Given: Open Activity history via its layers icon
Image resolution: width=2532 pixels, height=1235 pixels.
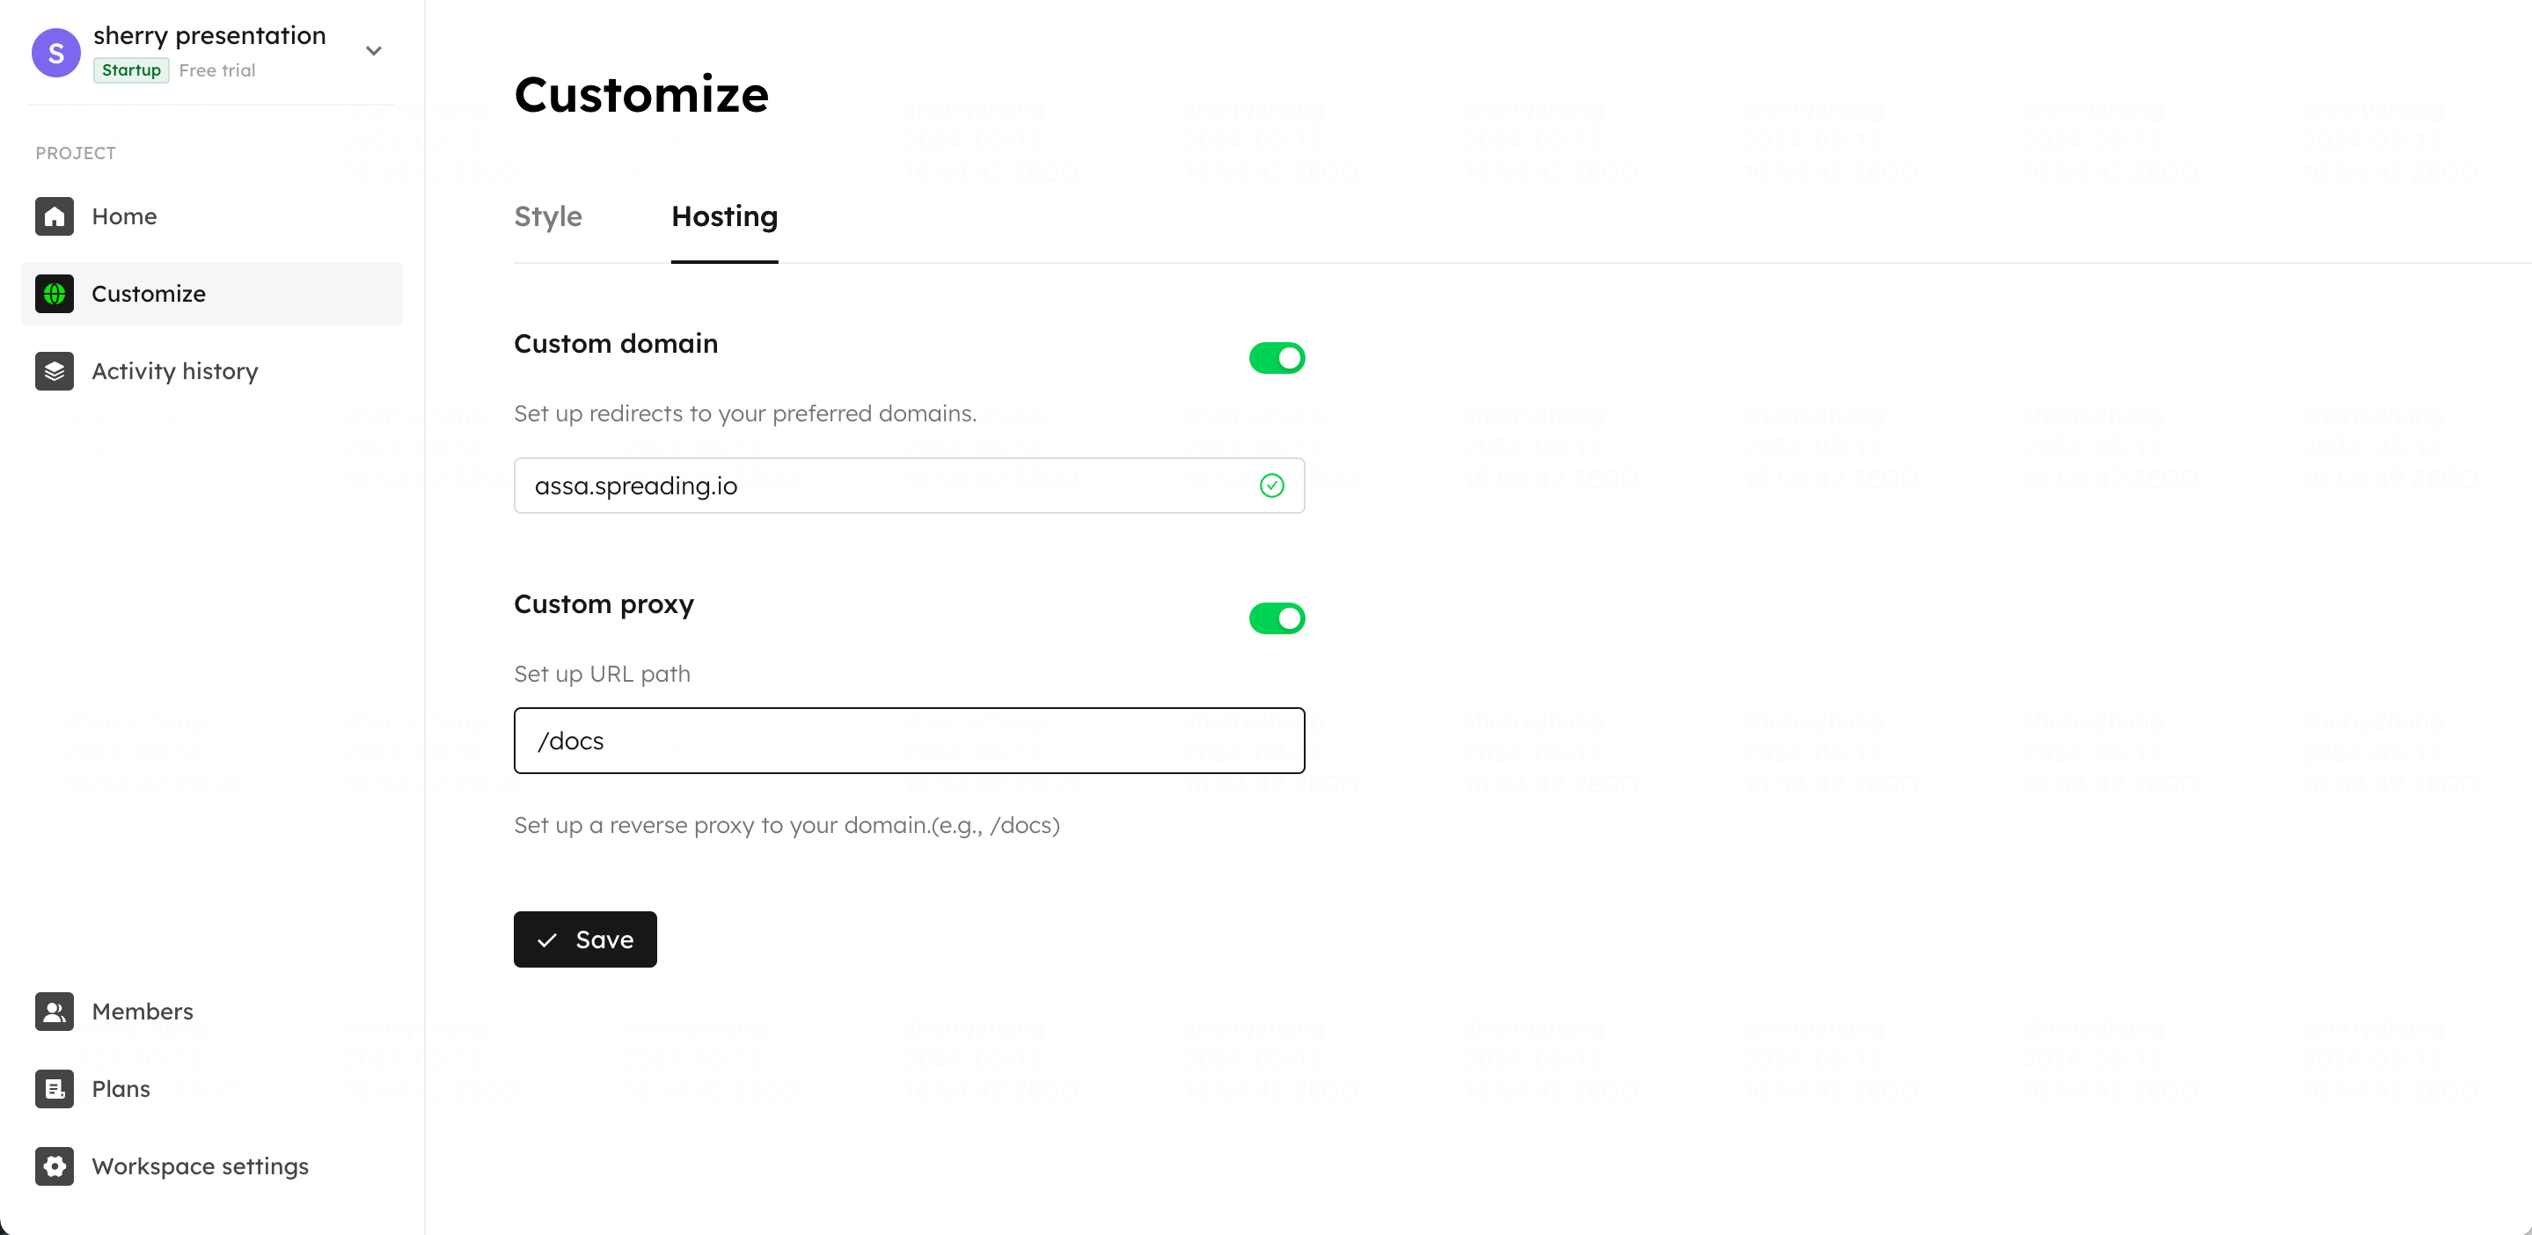Looking at the screenshot, I should pos(54,371).
